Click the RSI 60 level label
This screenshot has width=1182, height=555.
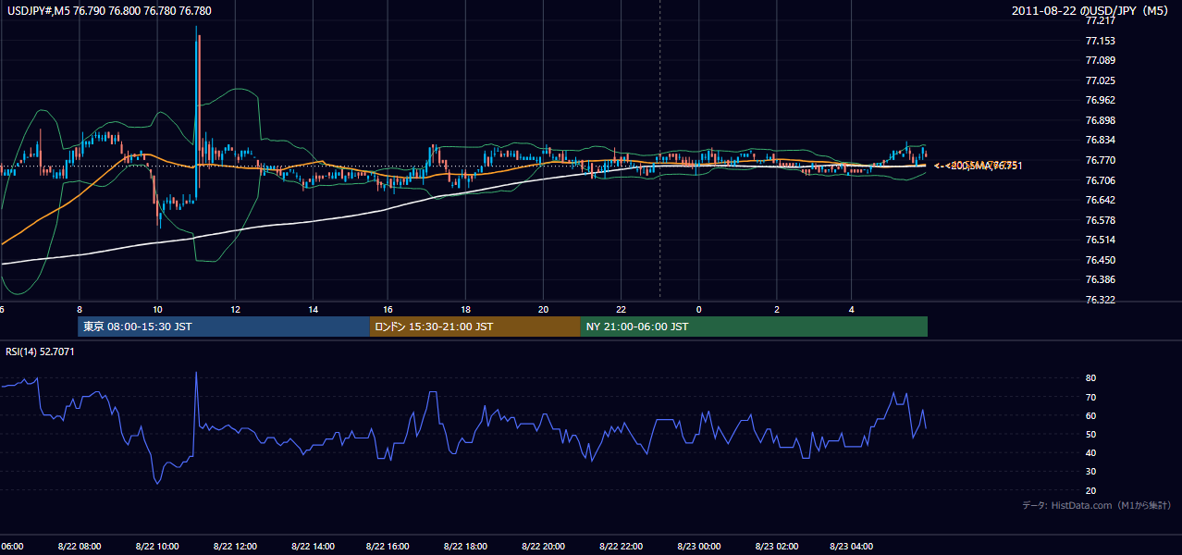pos(1090,415)
